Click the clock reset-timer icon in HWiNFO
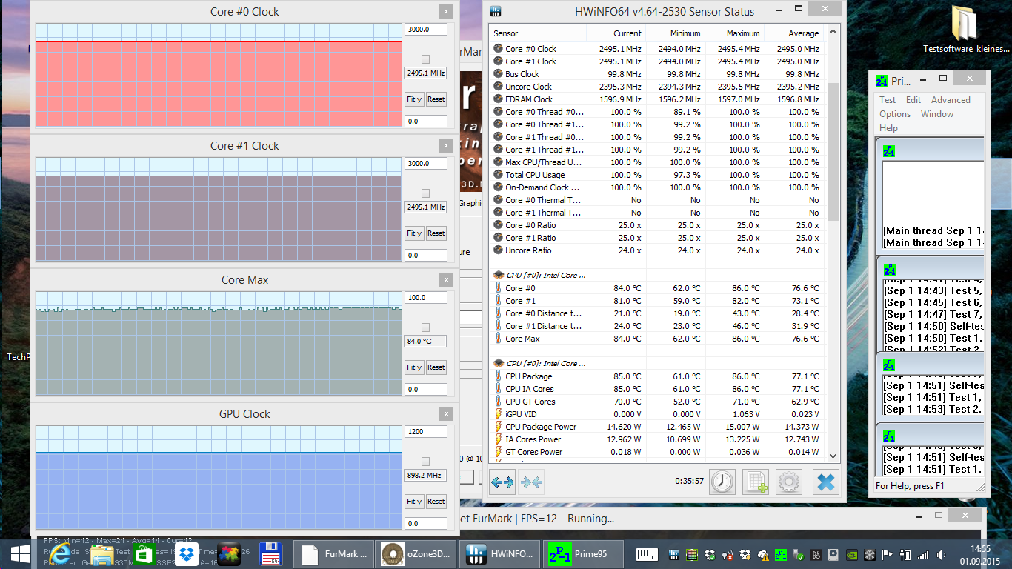The height and width of the screenshot is (569, 1012). click(722, 482)
